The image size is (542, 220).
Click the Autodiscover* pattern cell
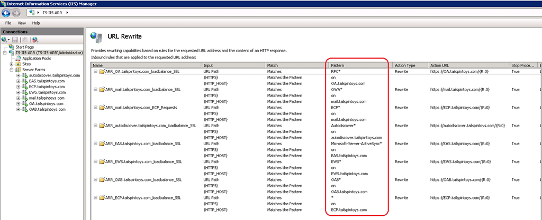click(x=343, y=126)
